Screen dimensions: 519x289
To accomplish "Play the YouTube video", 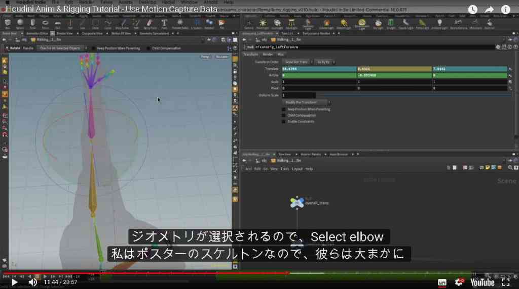I will coord(14,282).
